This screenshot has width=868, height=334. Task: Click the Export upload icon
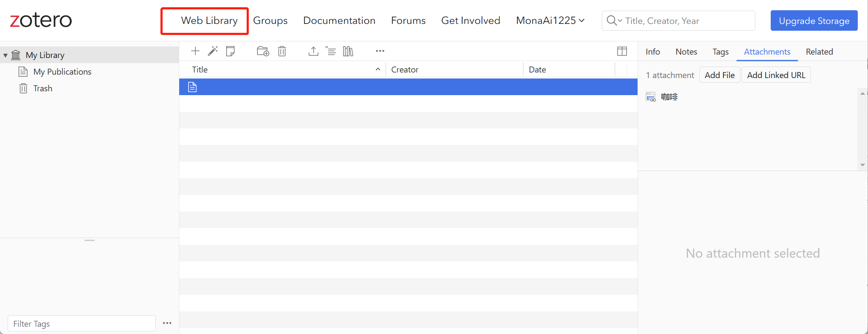[313, 51]
